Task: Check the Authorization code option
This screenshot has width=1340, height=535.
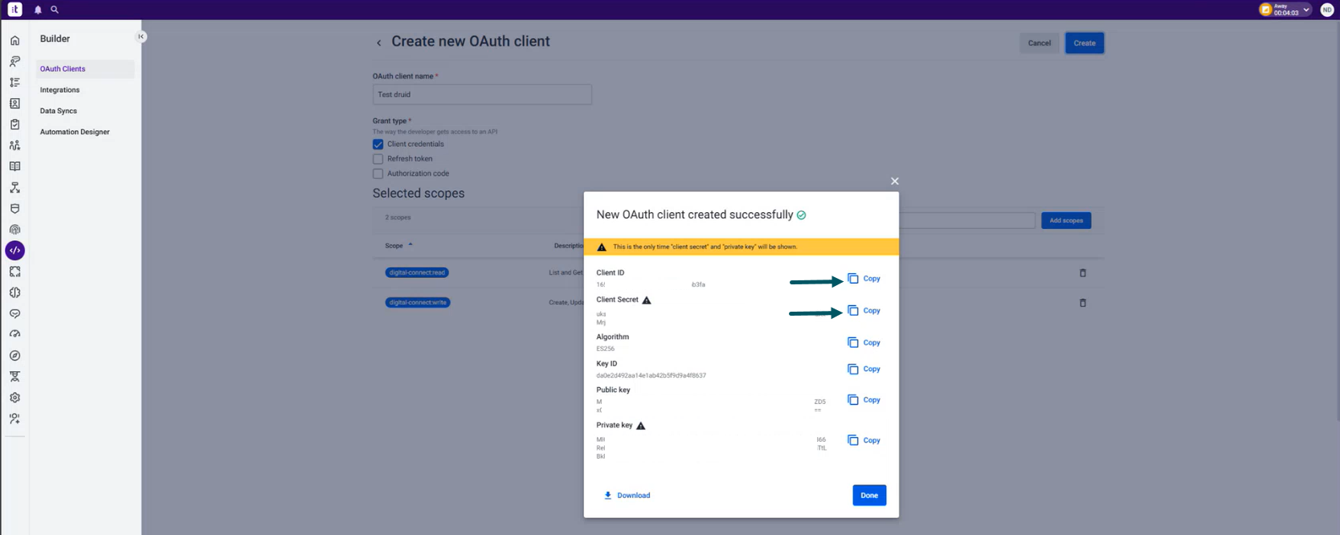Action: (378, 174)
